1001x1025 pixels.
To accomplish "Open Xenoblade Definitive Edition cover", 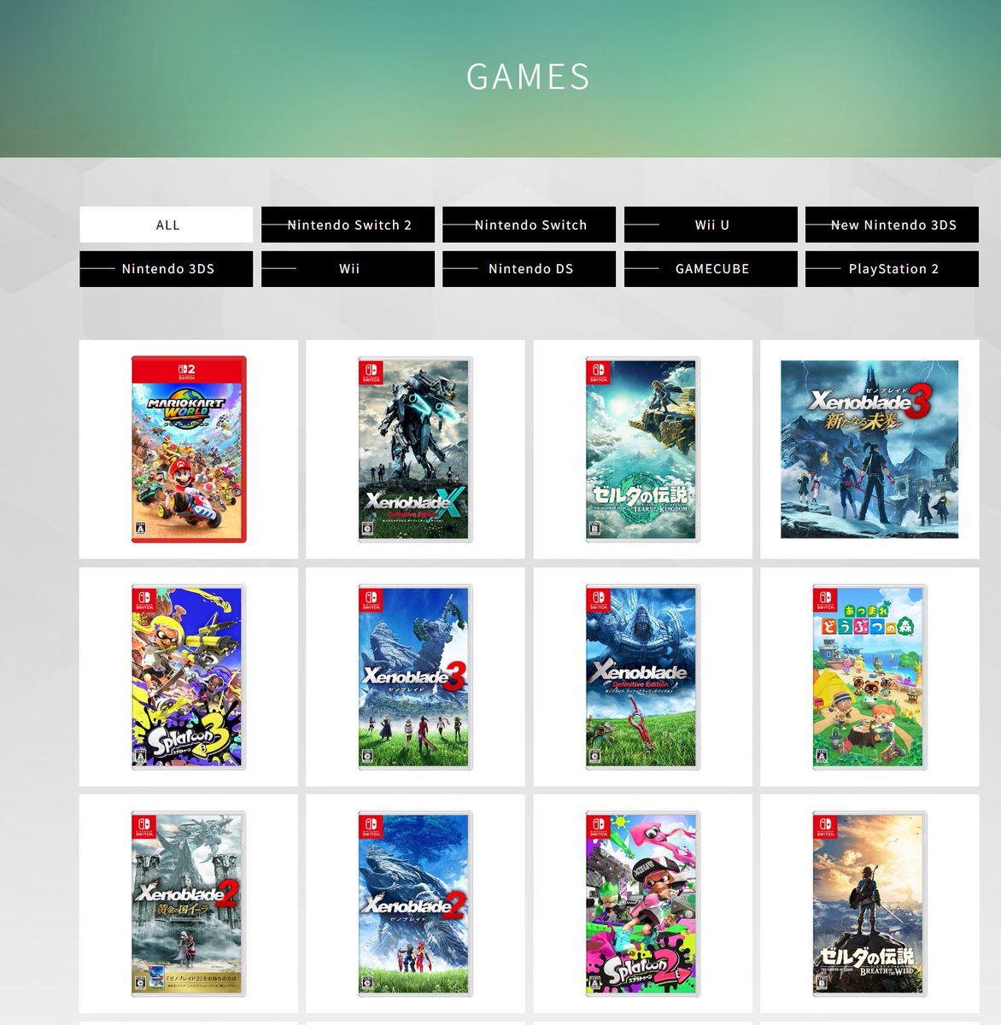I will coord(642,676).
